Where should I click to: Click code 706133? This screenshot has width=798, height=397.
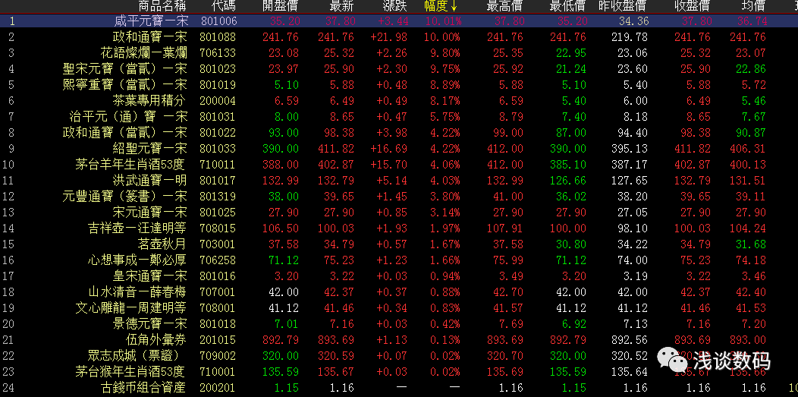(218, 53)
